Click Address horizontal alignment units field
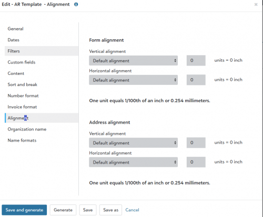Image resolution: width=263 pixels, height=217 pixels. (x=196, y=162)
